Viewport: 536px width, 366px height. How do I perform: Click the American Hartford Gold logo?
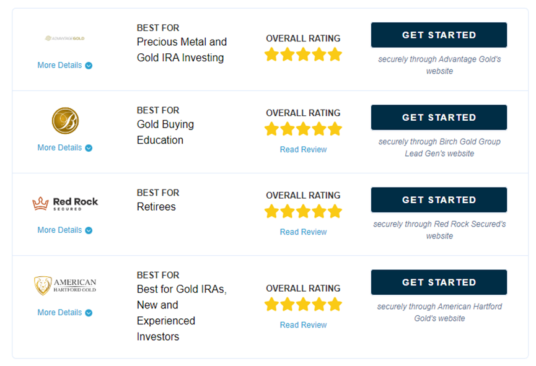click(65, 285)
